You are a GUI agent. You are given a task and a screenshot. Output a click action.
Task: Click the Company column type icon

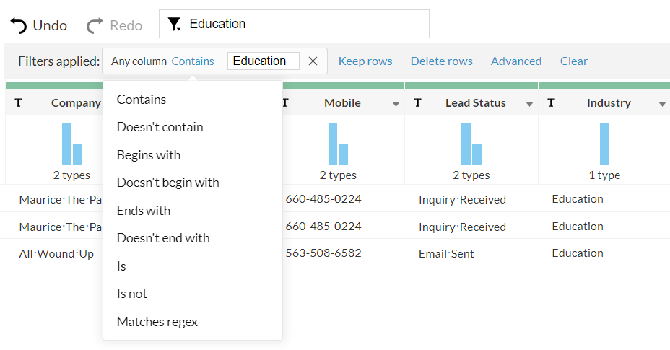[x=18, y=103]
